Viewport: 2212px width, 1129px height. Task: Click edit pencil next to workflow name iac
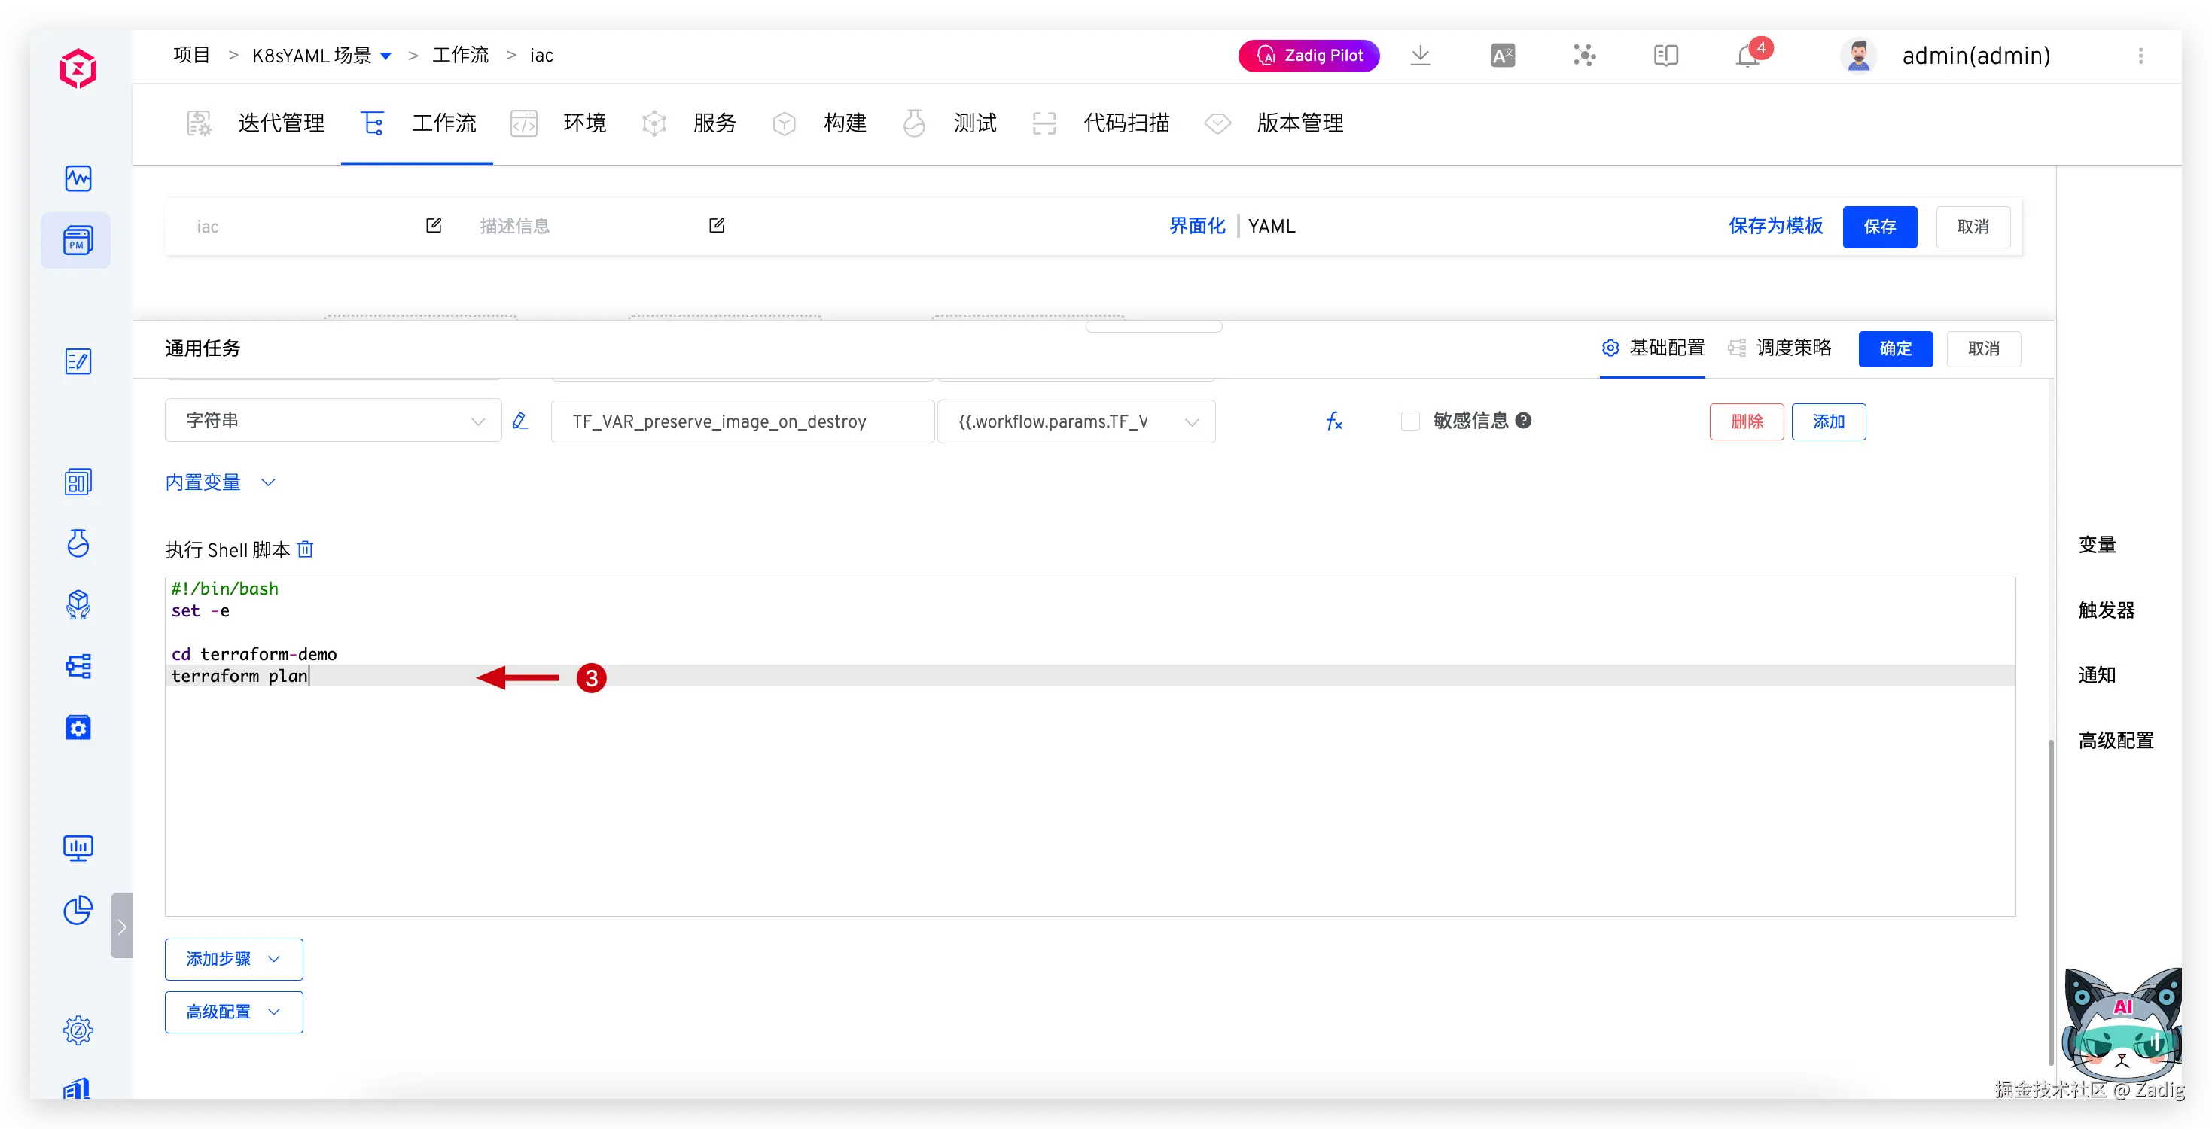point(434,226)
